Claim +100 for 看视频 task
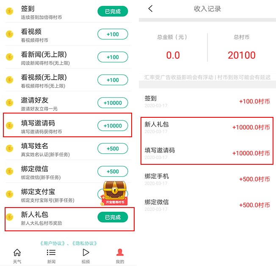The height and width of the screenshot is (266, 276). (x=113, y=34)
